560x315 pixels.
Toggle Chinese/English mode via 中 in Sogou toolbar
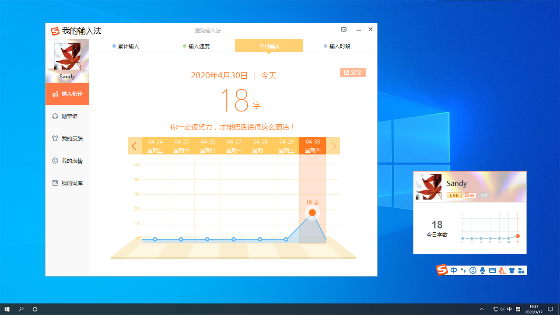tap(454, 270)
